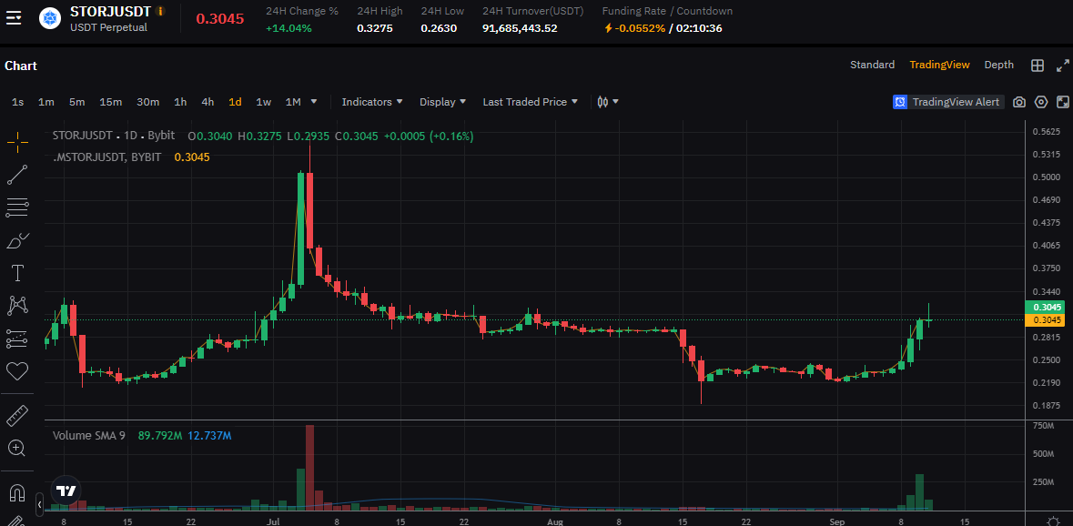Open the TradingView Alert clock icon
This screenshot has width=1073, height=526.
click(900, 102)
